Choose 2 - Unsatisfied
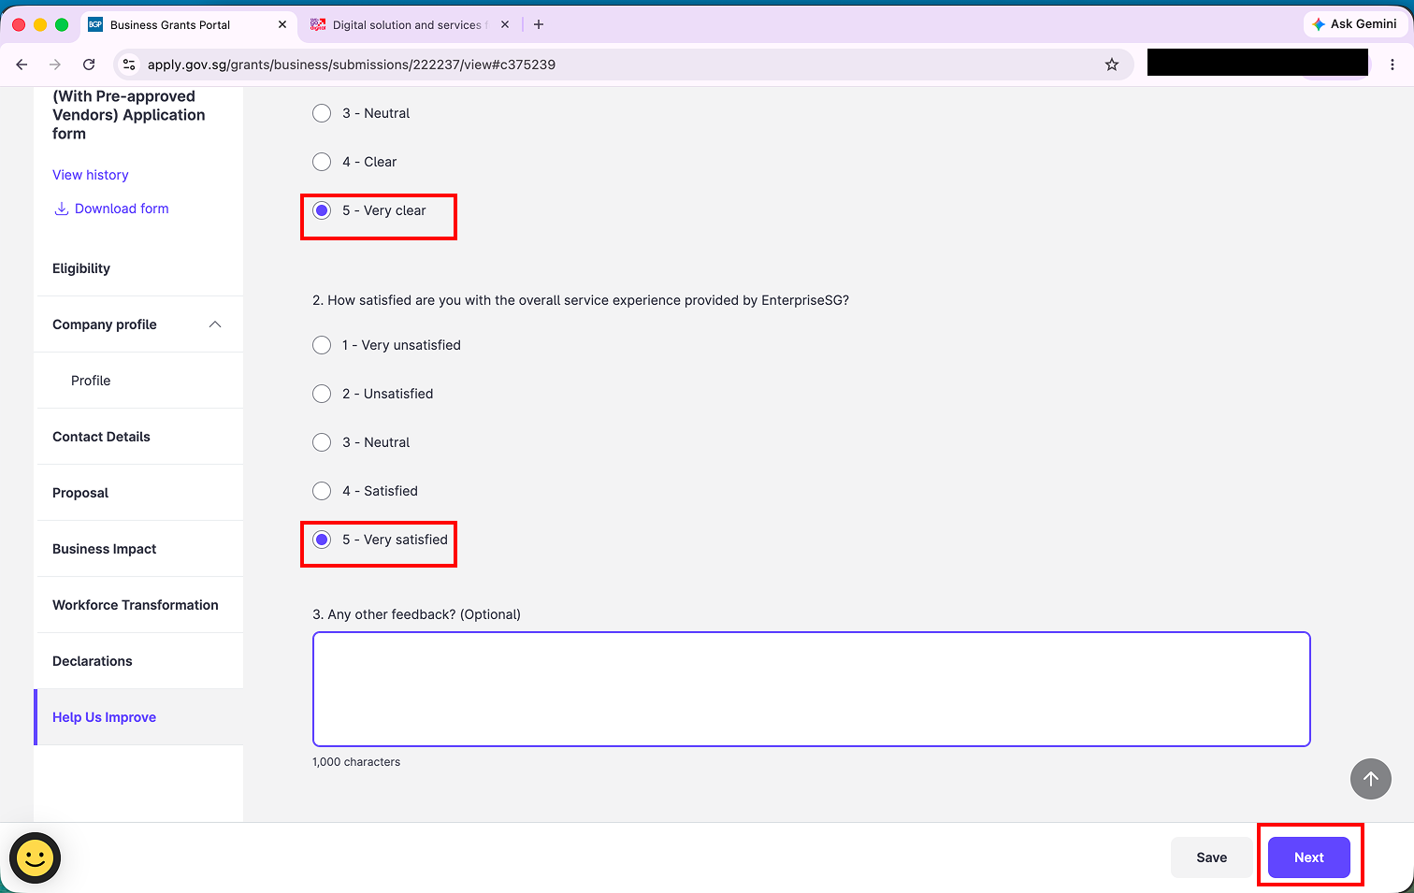 pos(322,394)
